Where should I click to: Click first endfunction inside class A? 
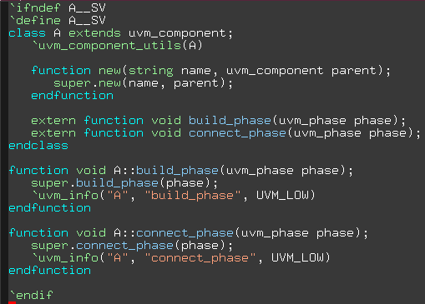[73, 96]
